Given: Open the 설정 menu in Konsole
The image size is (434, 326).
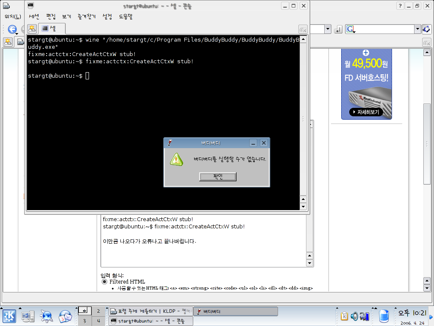Looking at the screenshot, I should [107, 17].
